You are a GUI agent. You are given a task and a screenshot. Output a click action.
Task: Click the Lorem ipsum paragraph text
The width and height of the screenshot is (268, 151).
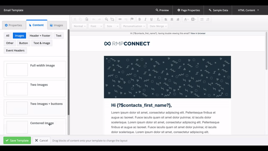(x=165, y=122)
